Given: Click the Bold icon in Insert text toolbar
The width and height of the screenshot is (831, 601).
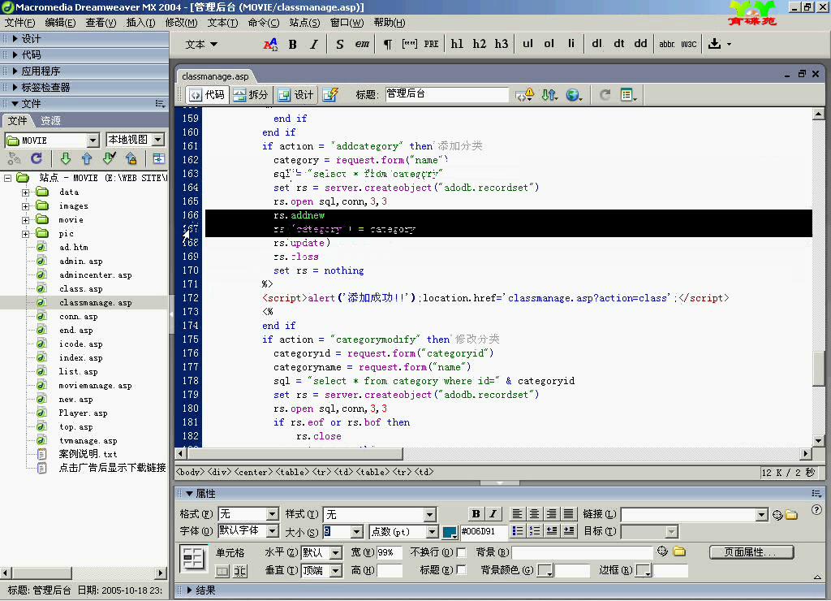Looking at the screenshot, I should (x=292, y=45).
